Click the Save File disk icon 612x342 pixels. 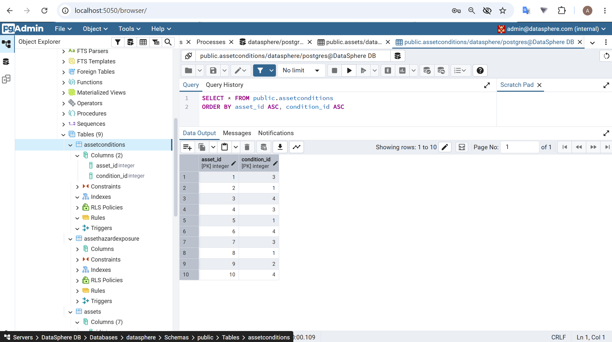[213, 70]
